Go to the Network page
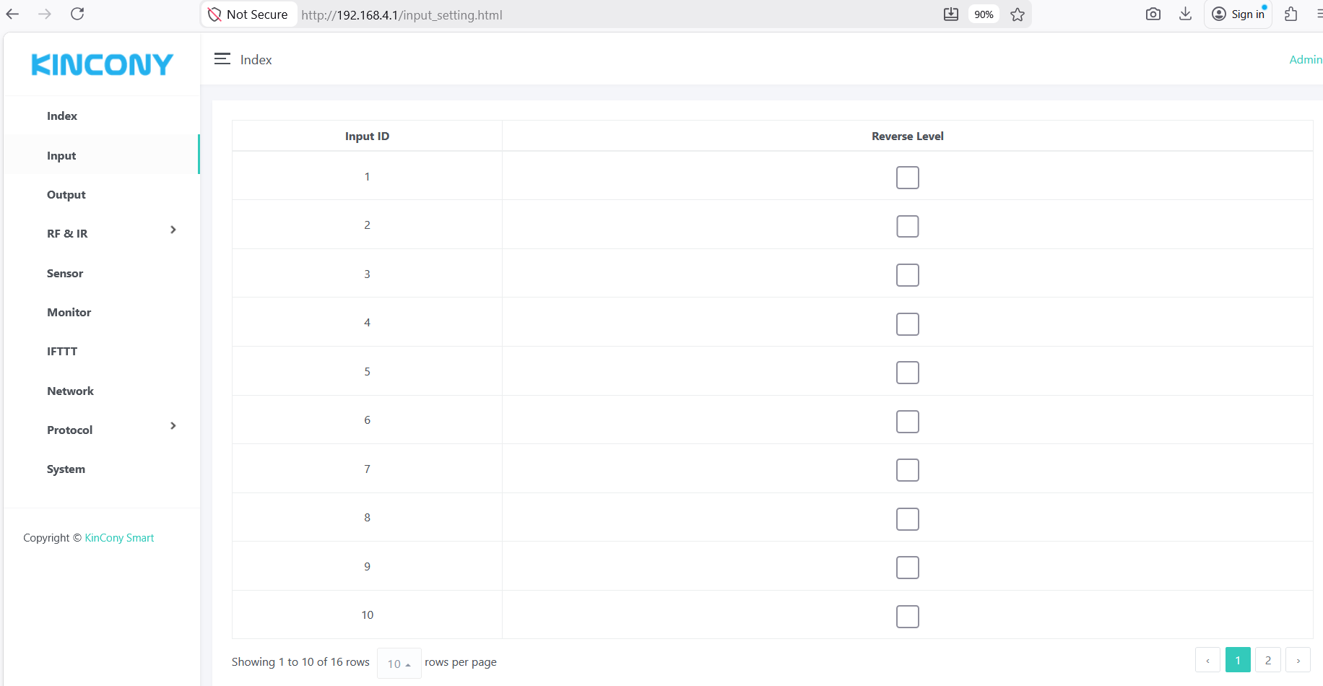Image resolution: width=1323 pixels, height=686 pixels. [70, 391]
